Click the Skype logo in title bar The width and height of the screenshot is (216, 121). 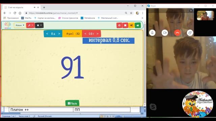(148, 6)
